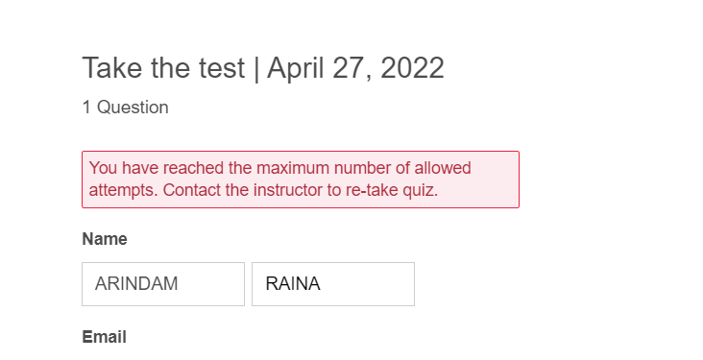
Task: Place cursor after the ARINDAM text
Action: coord(179,284)
